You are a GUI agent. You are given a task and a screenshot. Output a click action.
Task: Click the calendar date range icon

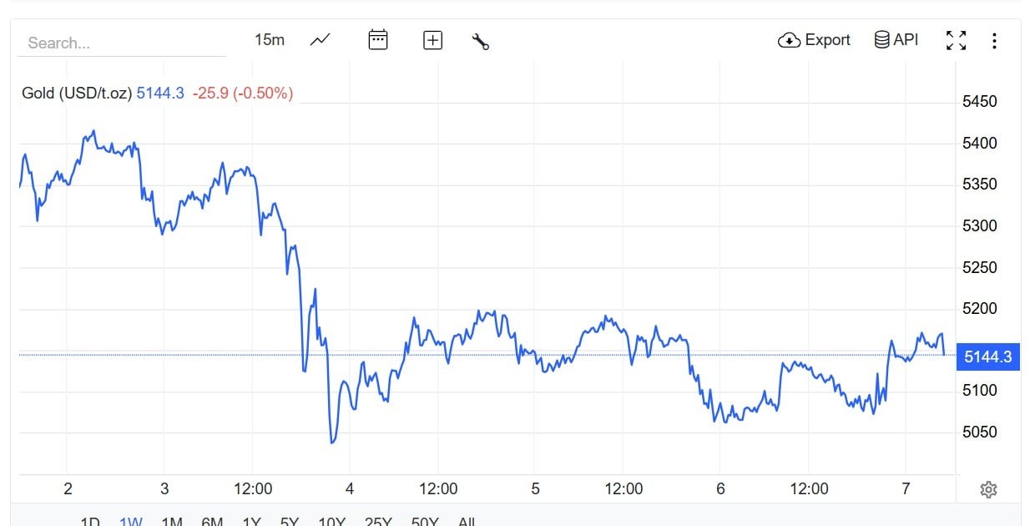[377, 39]
